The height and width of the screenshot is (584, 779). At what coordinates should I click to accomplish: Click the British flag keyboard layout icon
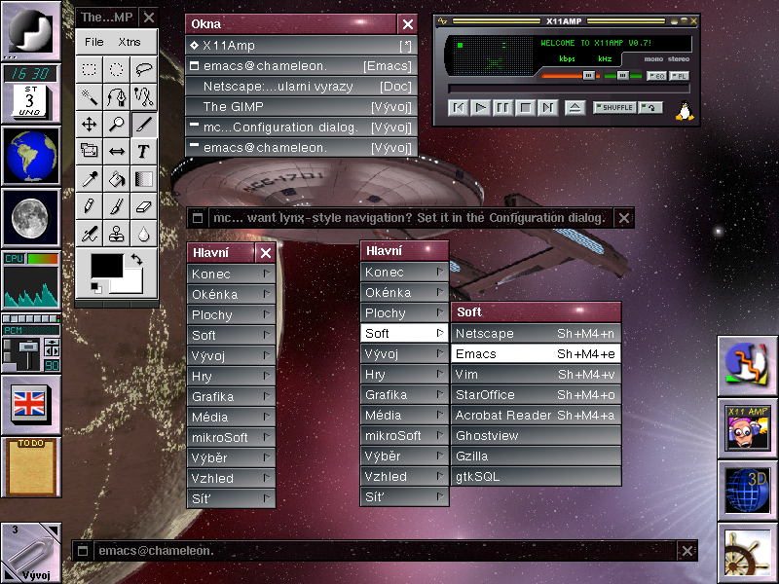pyautogui.click(x=31, y=405)
